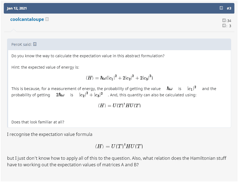Click the Jan 12, 2021 post date
Image resolution: width=239 pixels, height=182 pixels.
[17, 8]
